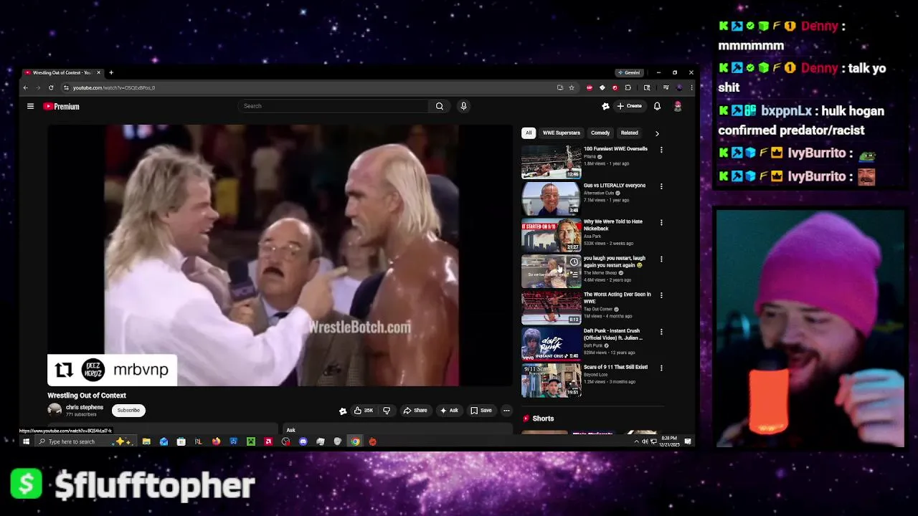918x516 pixels.
Task: Open the YouTube account avatar menu
Action: click(x=678, y=106)
